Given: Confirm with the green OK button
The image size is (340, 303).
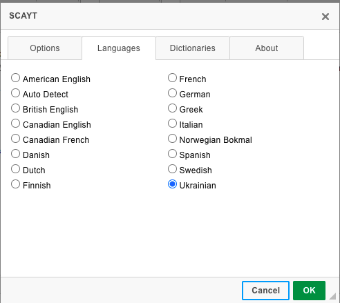Looking at the screenshot, I should click(309, 291).
